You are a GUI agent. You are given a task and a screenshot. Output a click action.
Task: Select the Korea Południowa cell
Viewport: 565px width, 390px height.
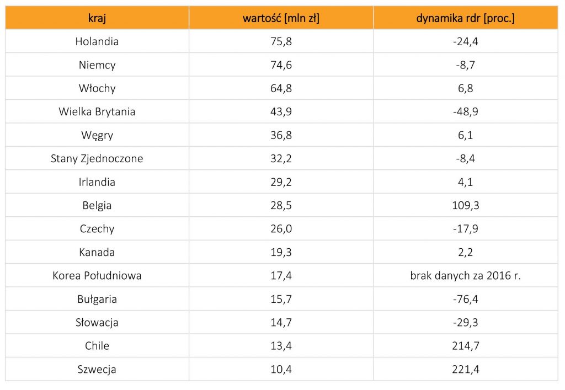(97, 276)
